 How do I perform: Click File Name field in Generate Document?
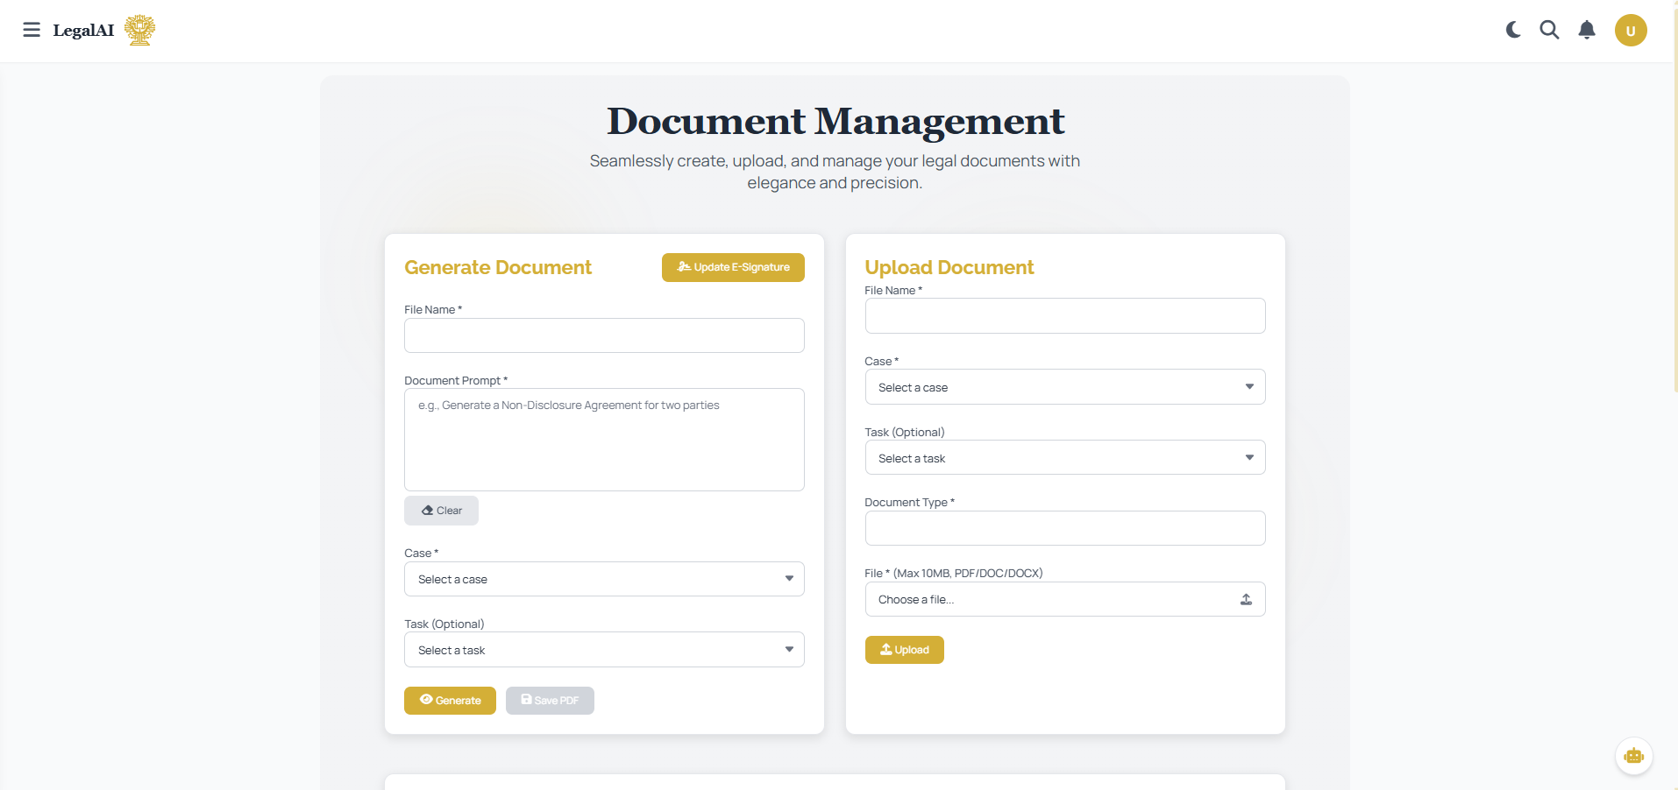pyautogui.click(x=604, y=335)
